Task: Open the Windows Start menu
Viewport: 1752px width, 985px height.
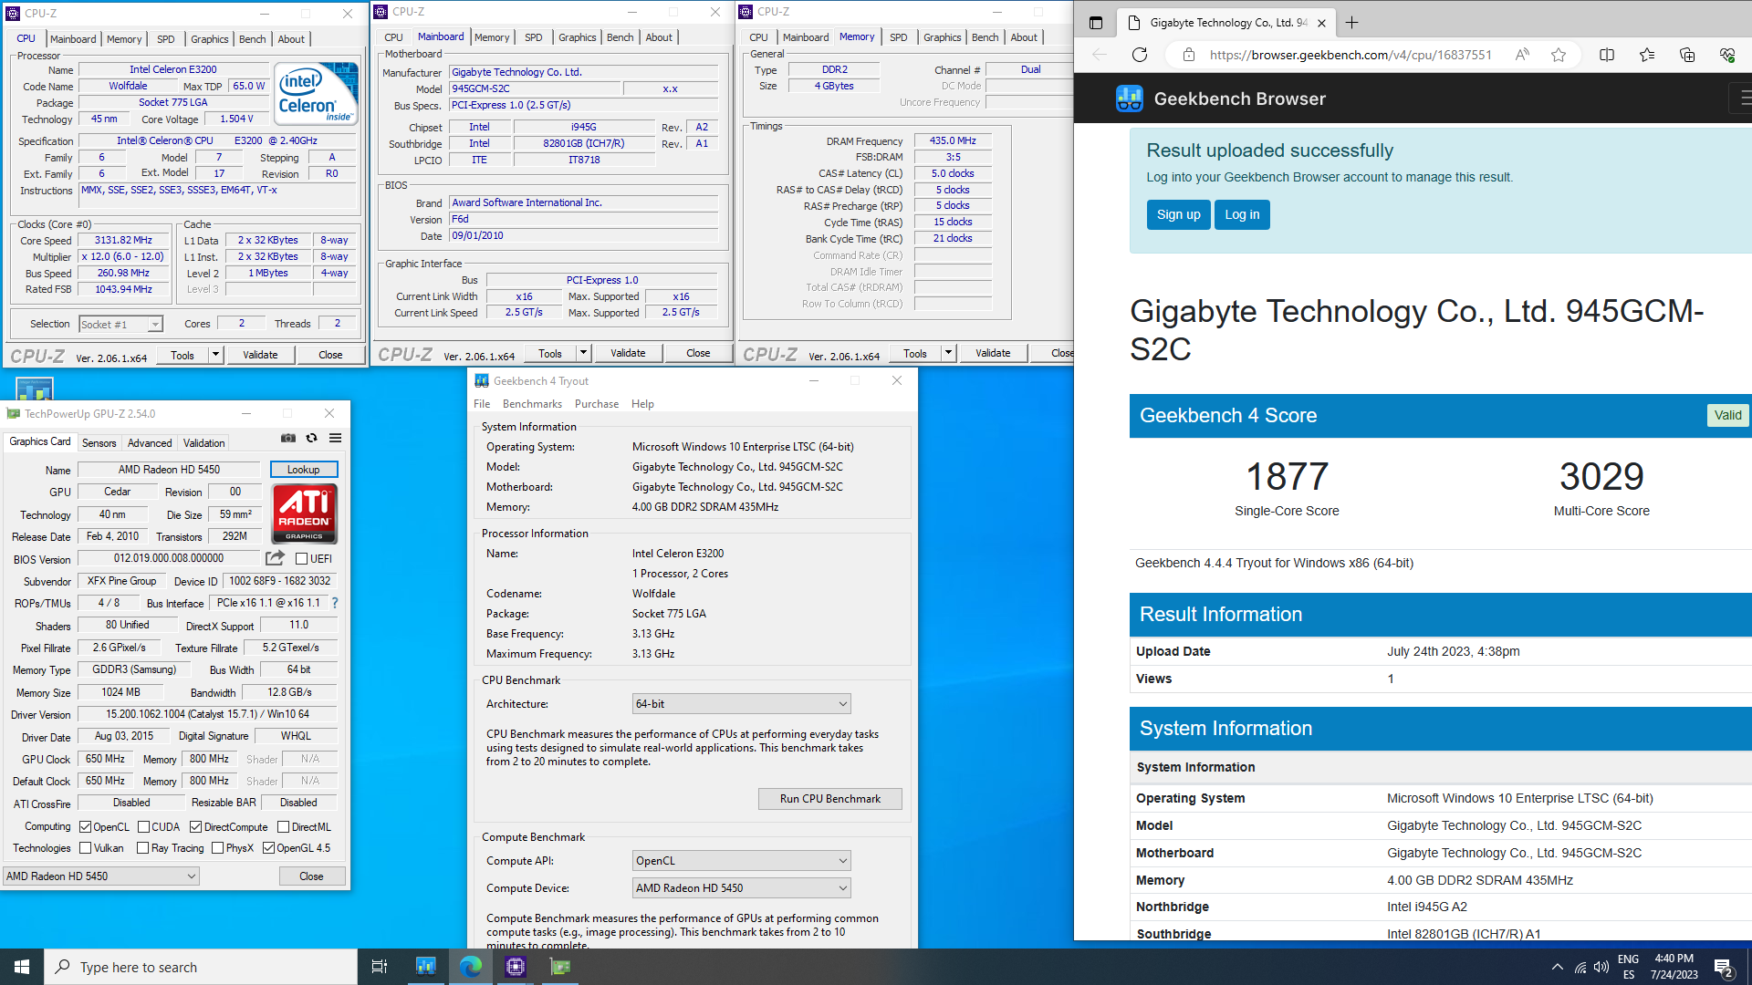Action: point(22,967)
